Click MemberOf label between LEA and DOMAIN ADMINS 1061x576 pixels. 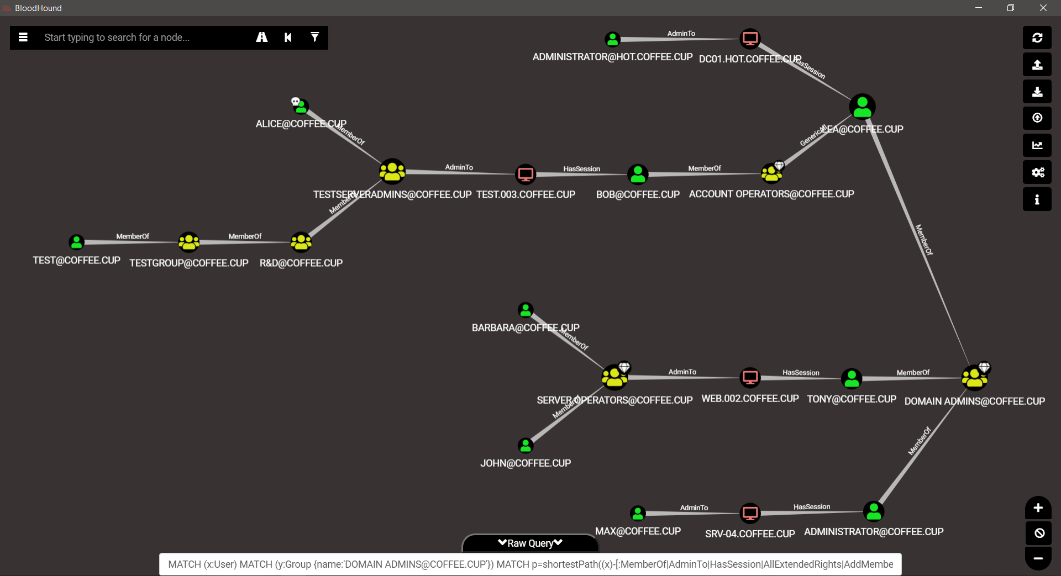[924, 240]
